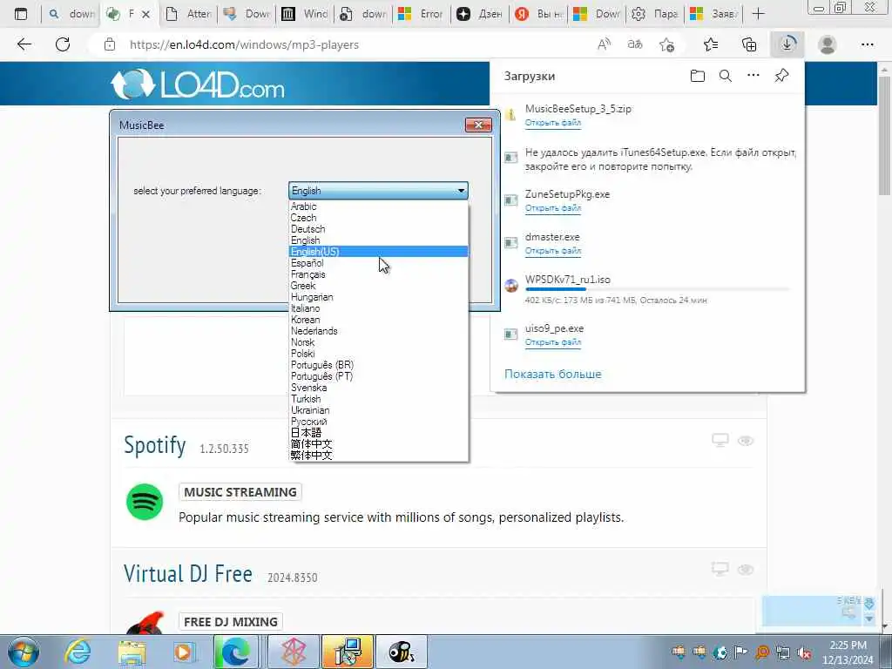Viewport: 892px width, 669px height.
Task: Reload the page with refresh icon
Action: tap(63, 44)
